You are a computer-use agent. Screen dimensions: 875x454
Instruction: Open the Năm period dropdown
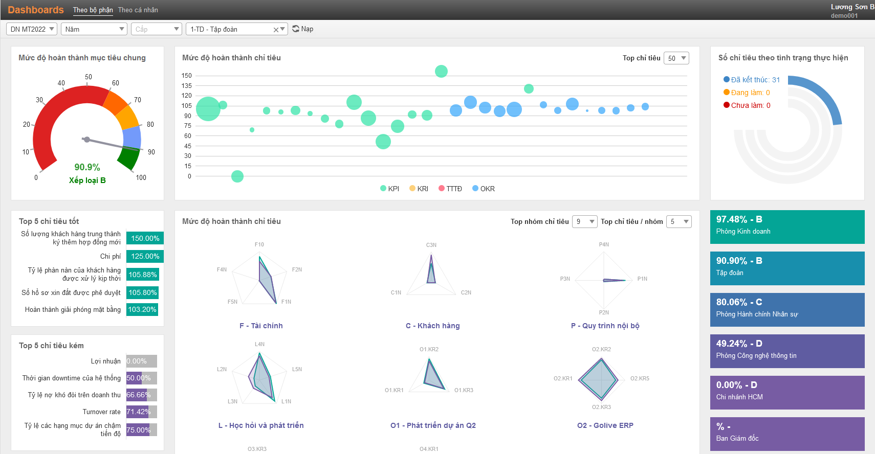click(94, 29)
